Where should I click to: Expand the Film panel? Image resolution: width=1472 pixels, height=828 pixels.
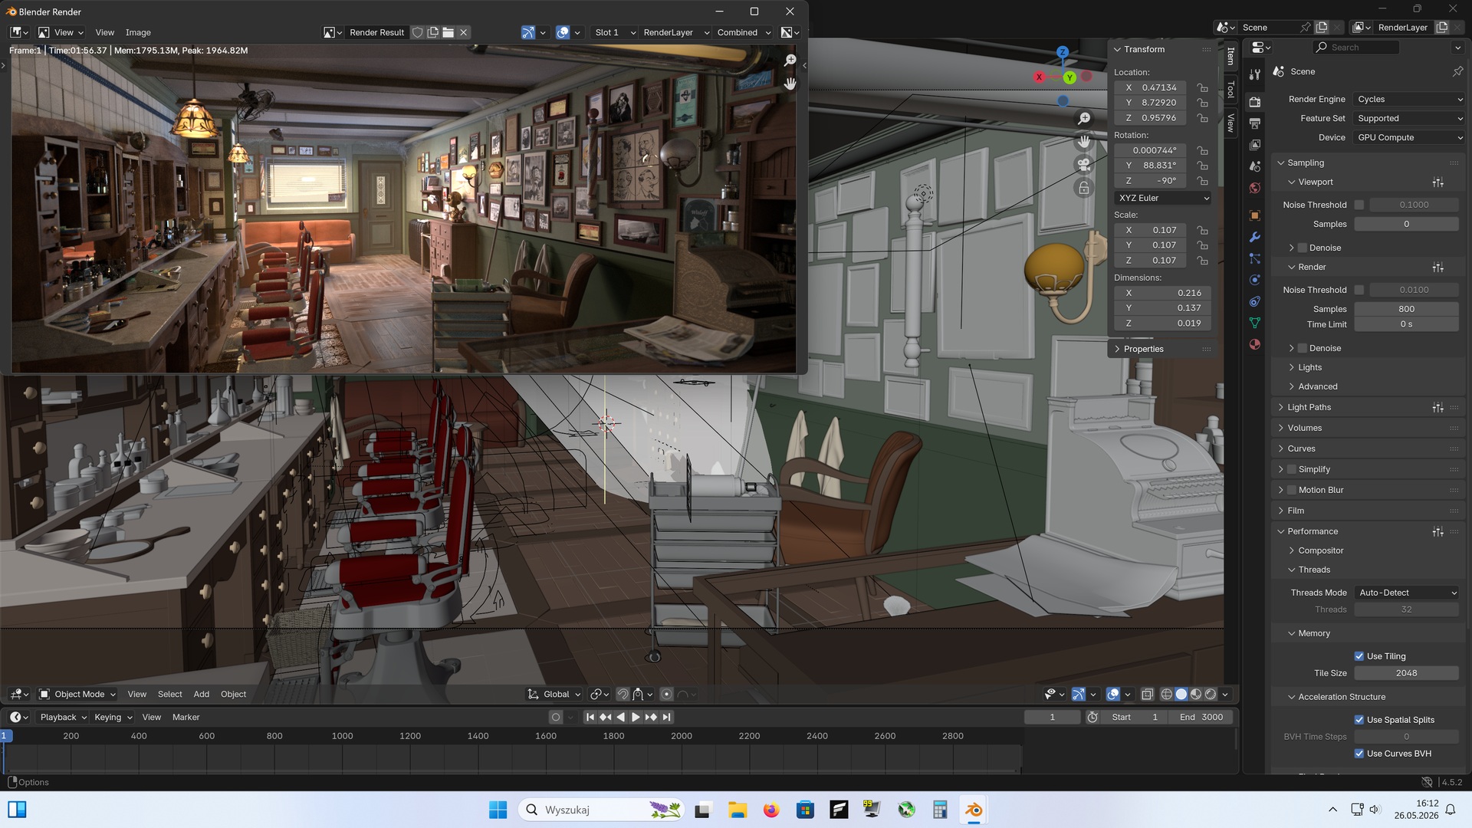point(1296,511)
